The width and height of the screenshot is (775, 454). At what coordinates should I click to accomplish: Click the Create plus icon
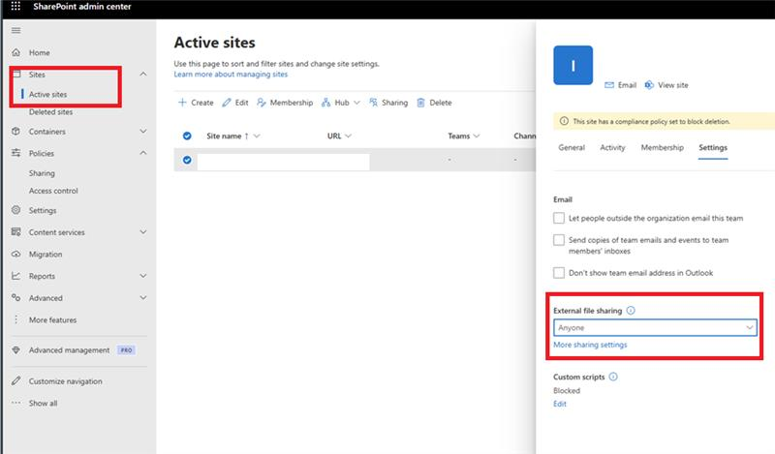182,103
